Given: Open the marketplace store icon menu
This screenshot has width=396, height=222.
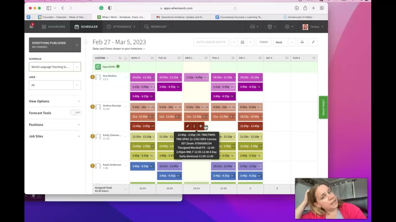Looking at the screenshot, I should [x=272, y=27].
